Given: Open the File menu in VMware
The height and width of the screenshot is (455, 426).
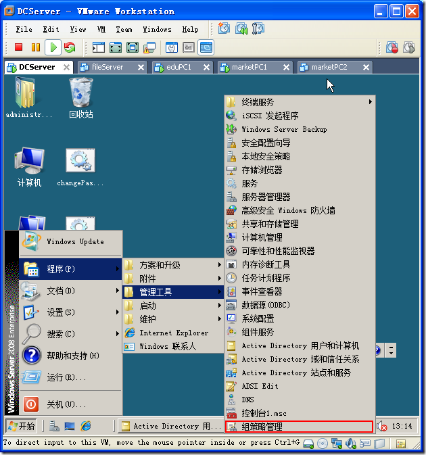Looking at the screenshot, I should coord(24,29).
